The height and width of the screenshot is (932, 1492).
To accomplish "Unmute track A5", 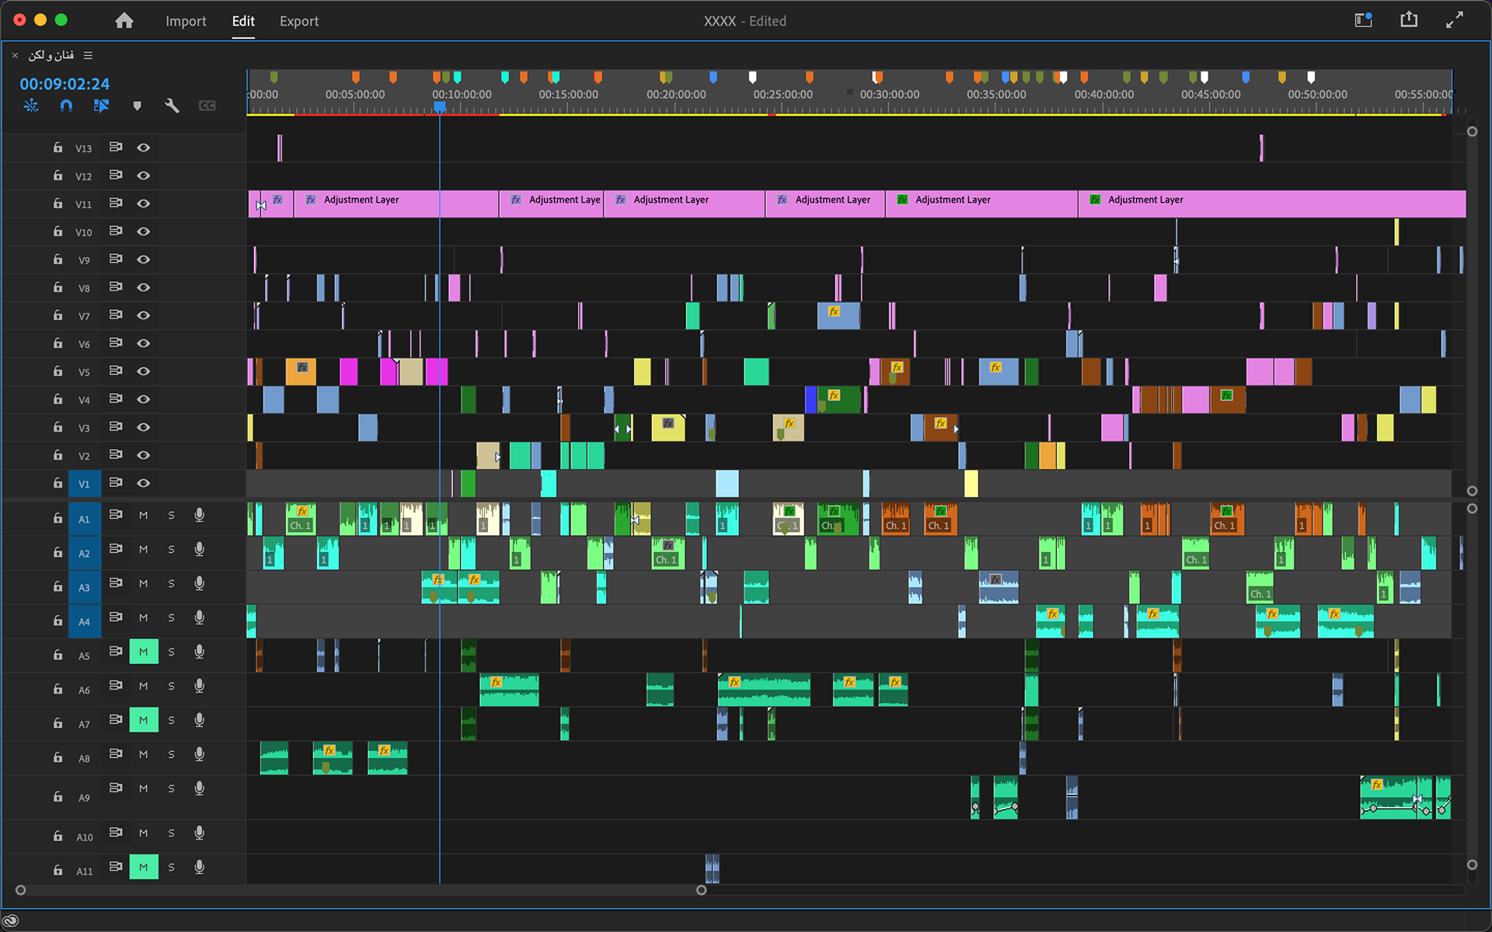I will (144, 652).
